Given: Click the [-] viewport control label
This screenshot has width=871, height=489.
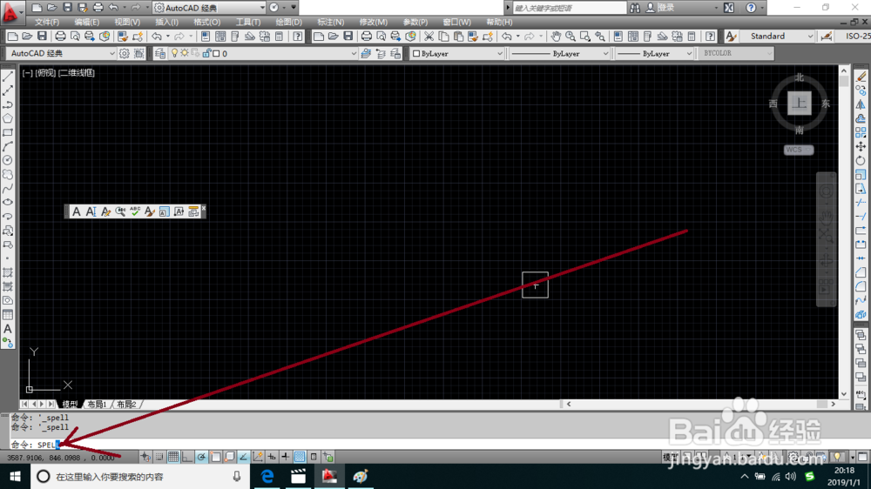Looking at the screenshot, I should click(x=27, y=73).
